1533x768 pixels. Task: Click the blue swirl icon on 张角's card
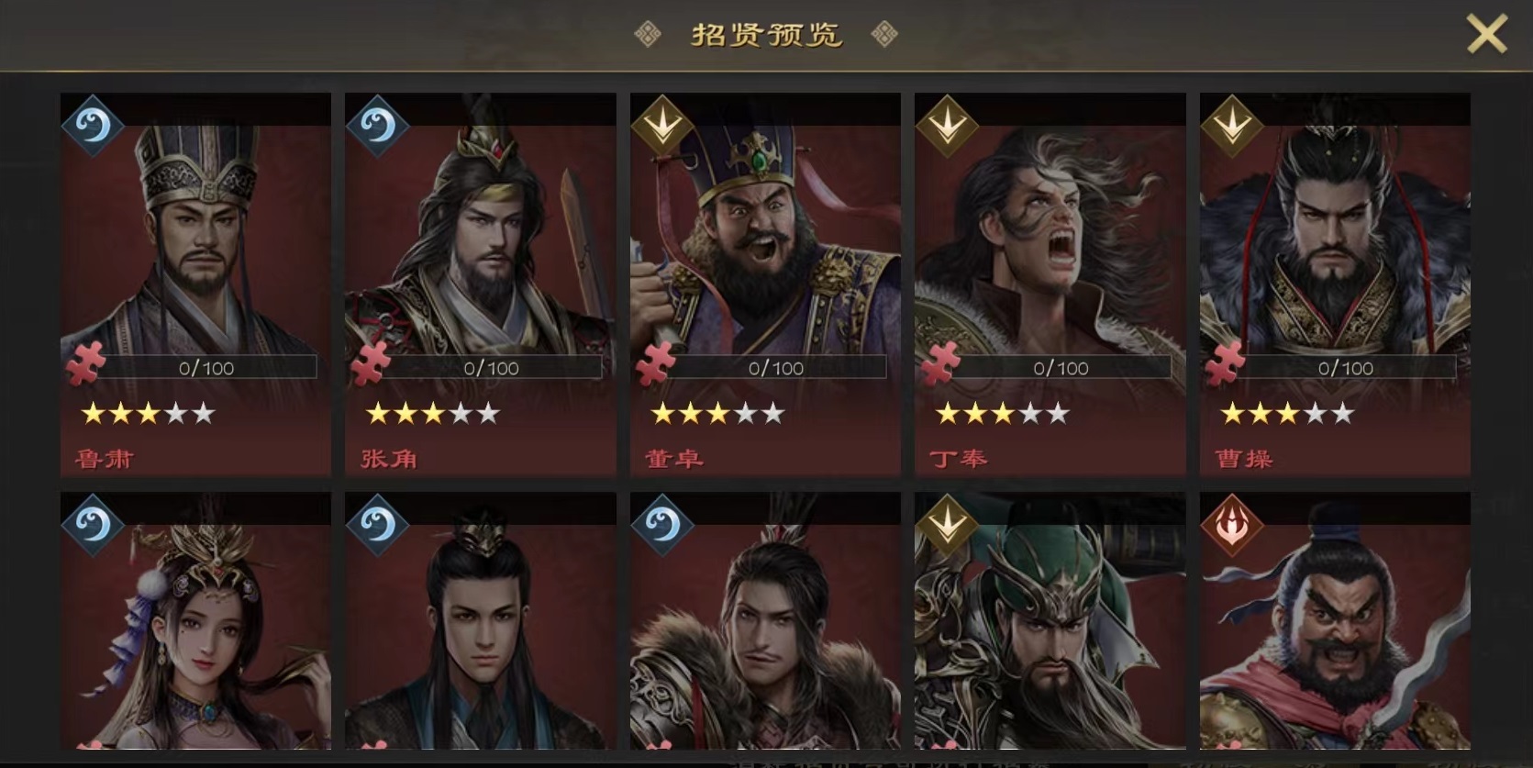[x=377, y=125]
